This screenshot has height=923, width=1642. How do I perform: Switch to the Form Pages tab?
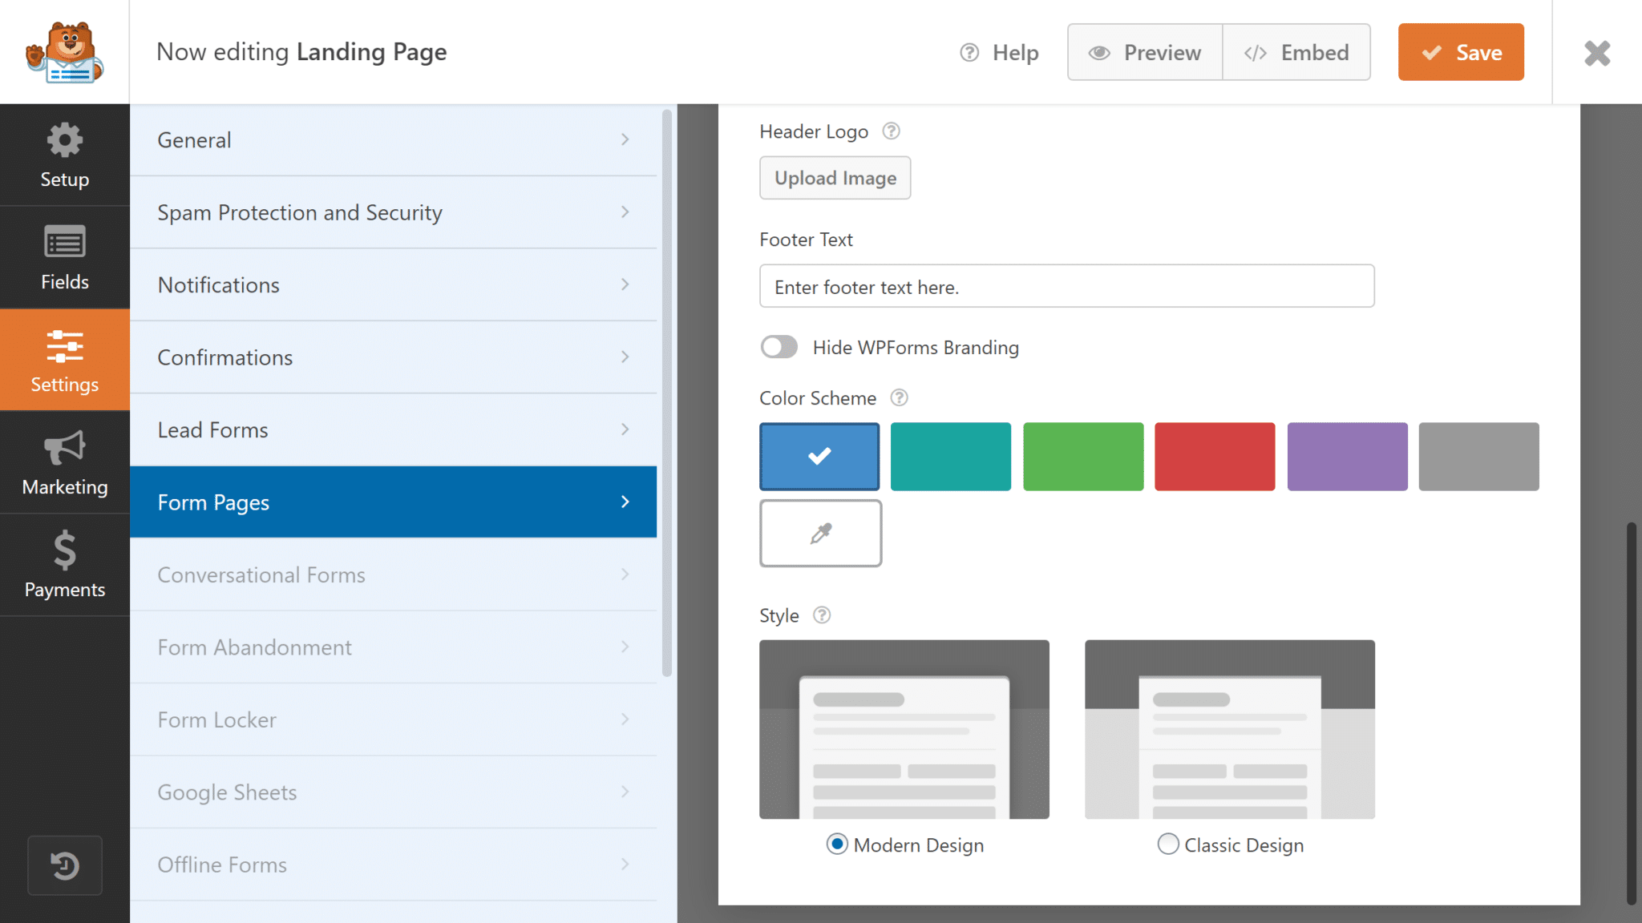coord(393,502)
